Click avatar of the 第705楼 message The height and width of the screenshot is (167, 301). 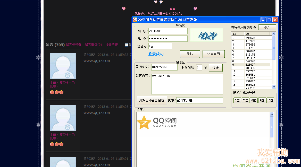click(63, 66)
